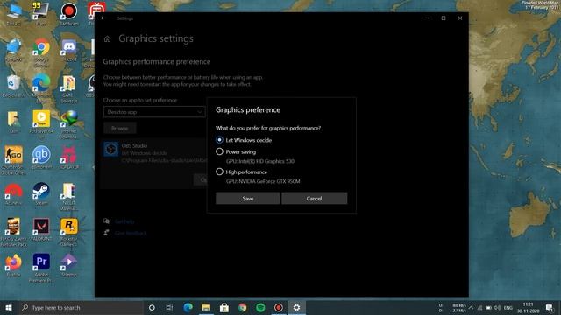Click the Browse button in Graphics settings
The width and height of the screenshot is (561, 315).
point(119,128)
